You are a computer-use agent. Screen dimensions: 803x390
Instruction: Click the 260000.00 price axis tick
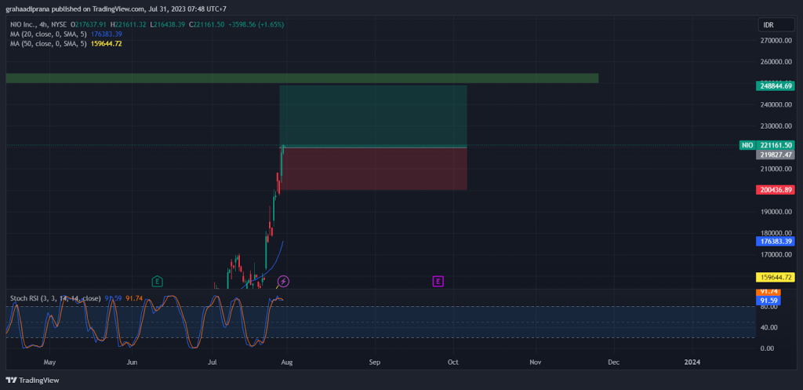[x=777, y=62]
